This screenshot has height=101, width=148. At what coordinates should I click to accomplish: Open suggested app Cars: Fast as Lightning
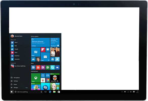[x=18, y=66]
